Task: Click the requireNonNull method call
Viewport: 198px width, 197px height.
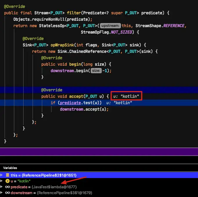Action: coord(48,19)
